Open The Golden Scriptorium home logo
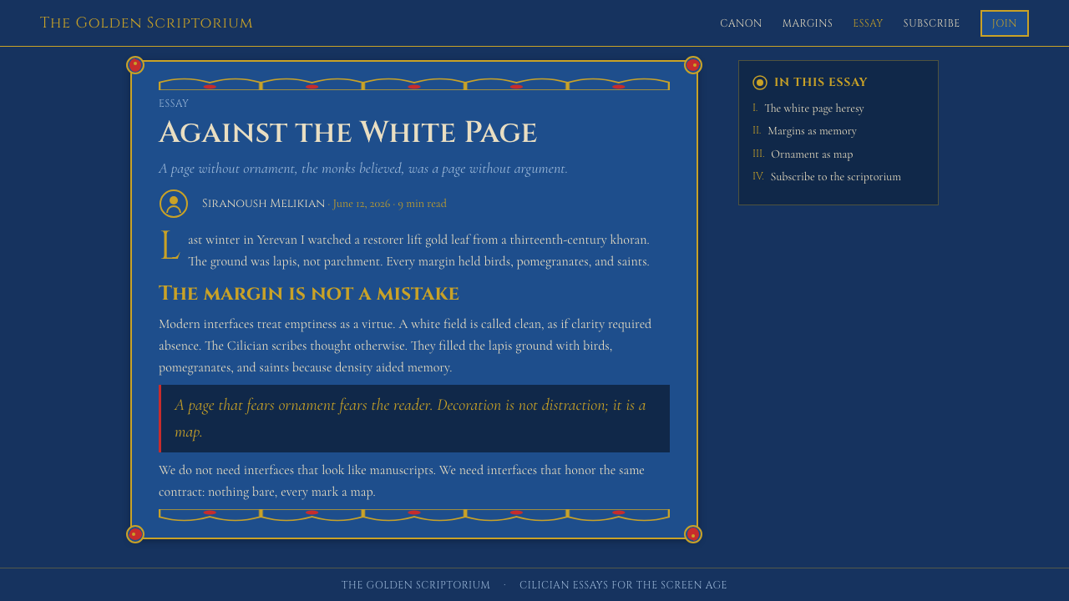Screen dimensions: 1069x601 click(146, 23)
